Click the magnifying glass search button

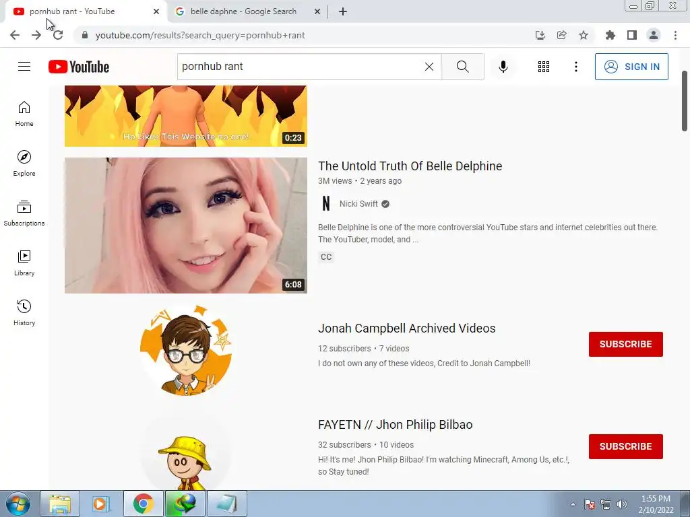point(462,67)
